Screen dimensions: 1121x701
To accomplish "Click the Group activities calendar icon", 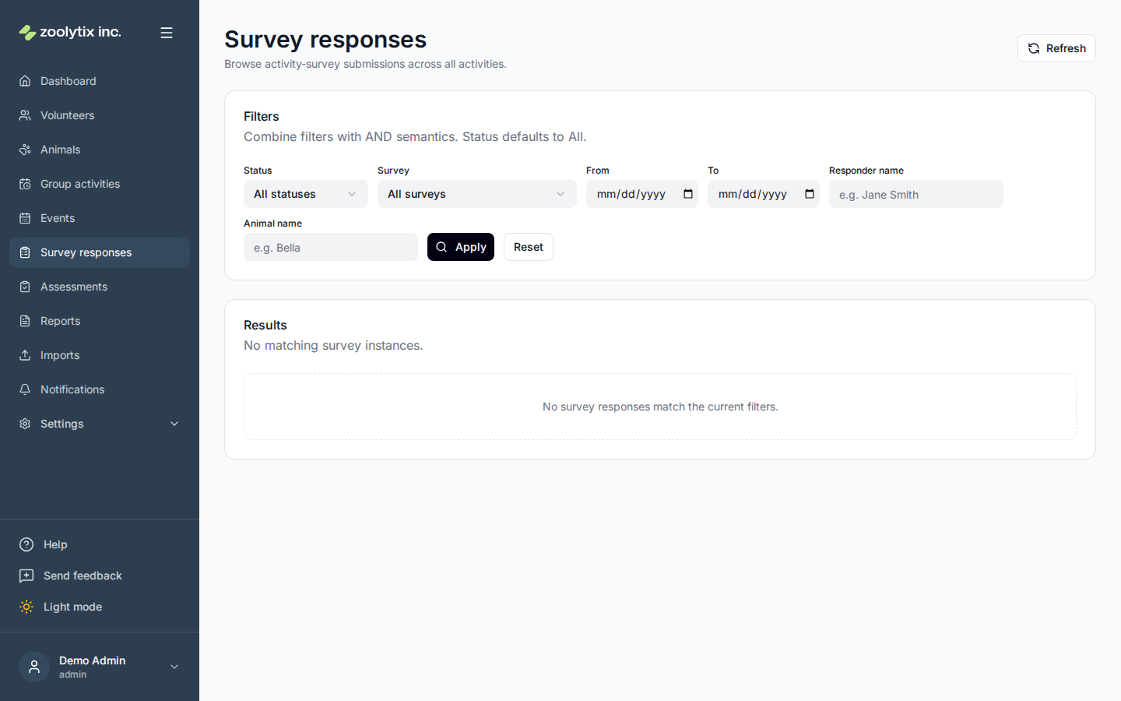I will coord(25,184).
